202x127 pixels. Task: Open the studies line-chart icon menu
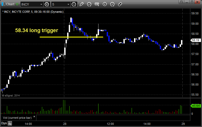(89, 4)
